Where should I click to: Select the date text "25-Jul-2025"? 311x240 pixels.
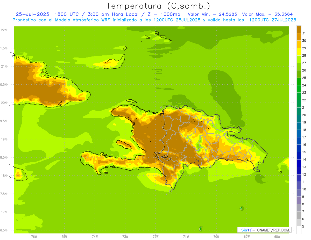coord(33,14)
